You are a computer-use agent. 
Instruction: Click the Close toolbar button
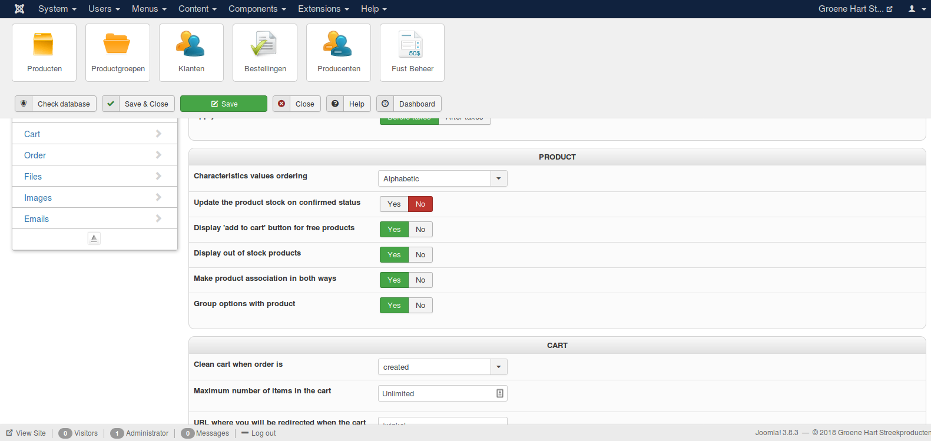point(297,104)
